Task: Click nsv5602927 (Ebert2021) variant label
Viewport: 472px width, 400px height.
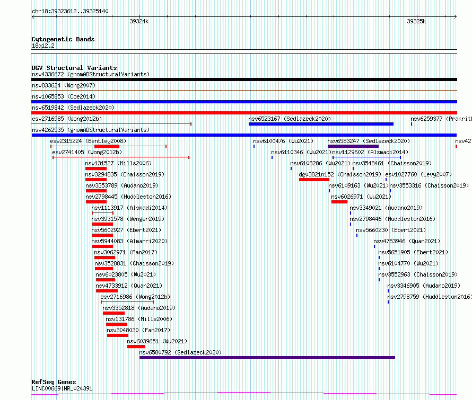Action: point(126,230)
